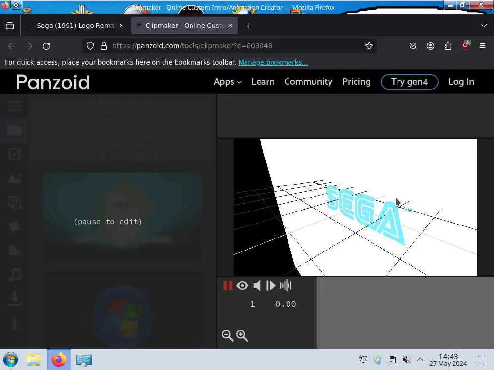This screenshot has height=370, width=494.
Task: Open the download arrow sidebar panel
Action: 14,298
